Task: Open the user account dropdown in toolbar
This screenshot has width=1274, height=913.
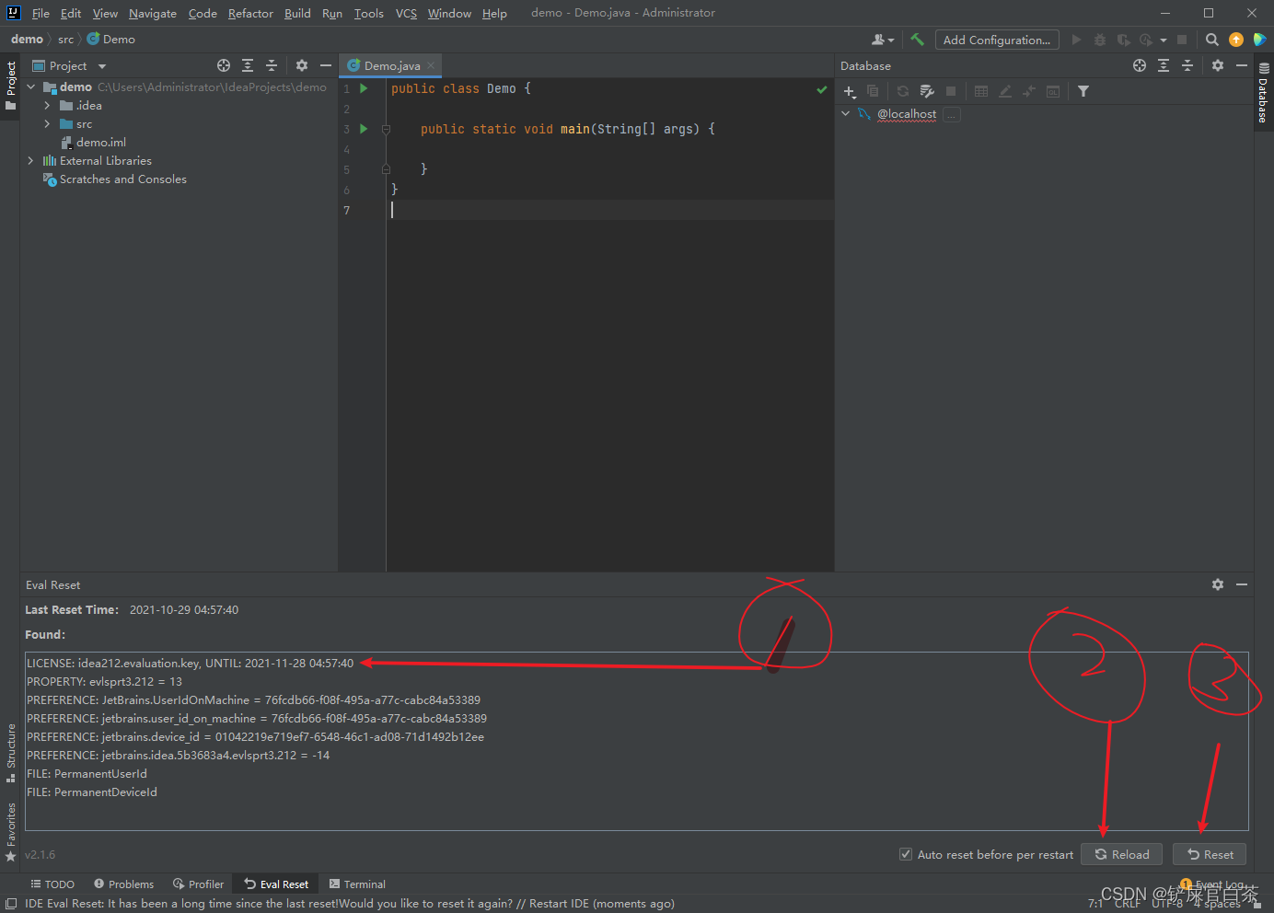Action: (x=883, y=40)
